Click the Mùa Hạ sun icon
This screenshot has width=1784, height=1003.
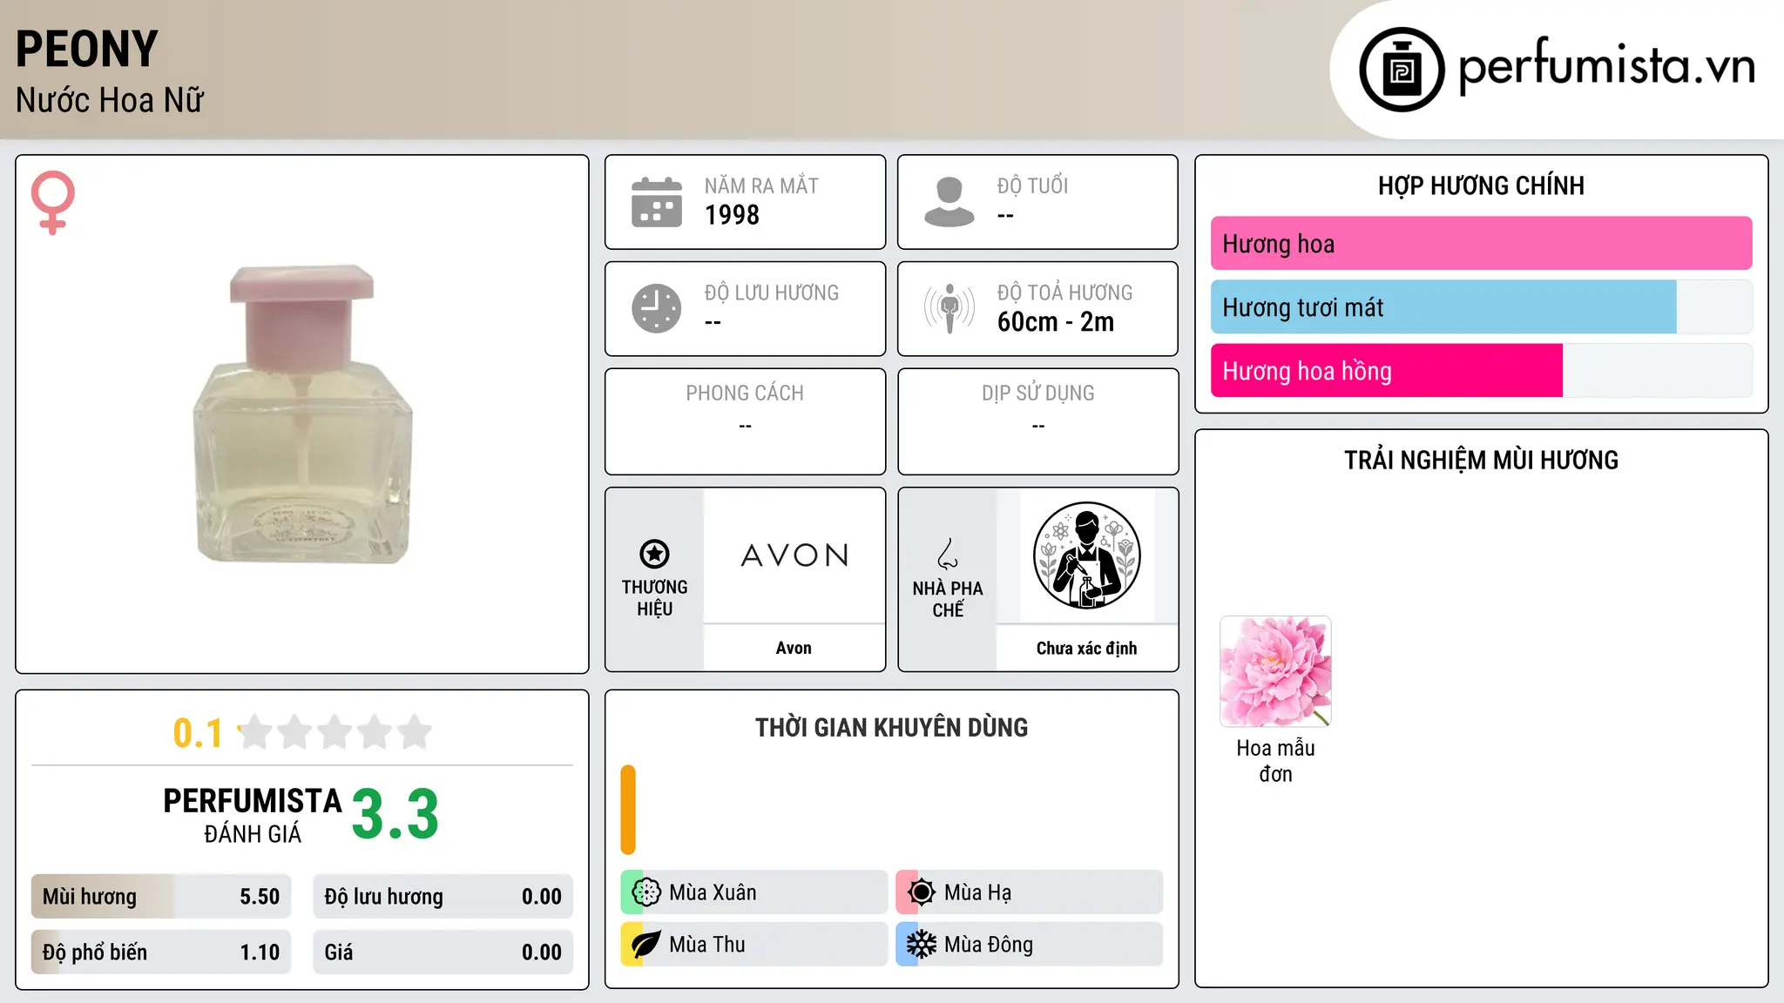[922, 892]
